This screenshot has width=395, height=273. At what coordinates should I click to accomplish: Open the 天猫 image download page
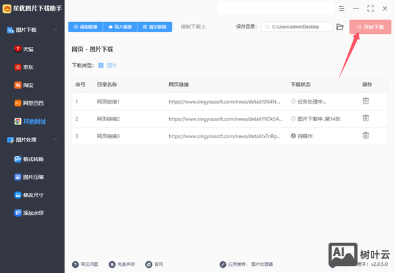[x=24, y=49]
